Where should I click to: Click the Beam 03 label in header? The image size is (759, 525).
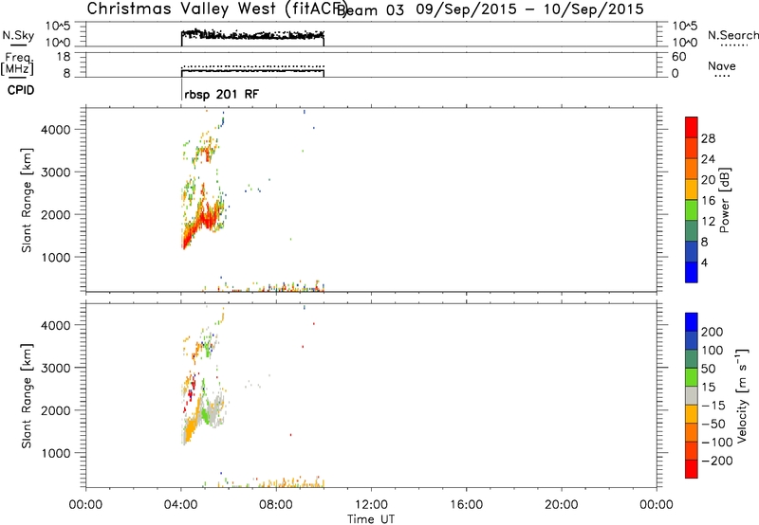[370, 9]
